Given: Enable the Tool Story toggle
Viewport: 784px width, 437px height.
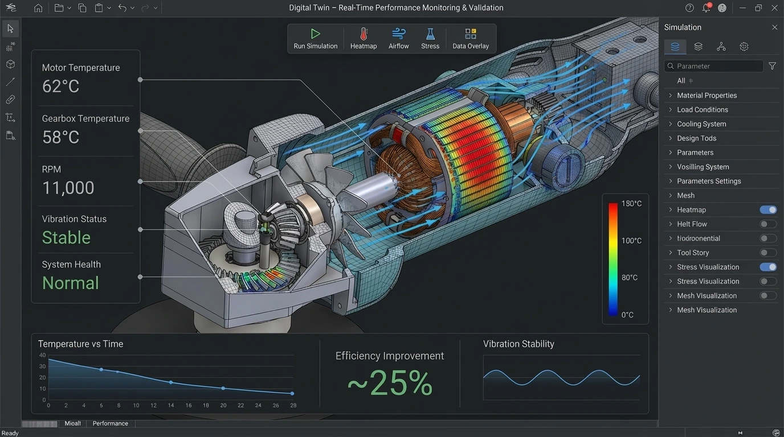Looking at the screenshot, I should pos(768,253).
